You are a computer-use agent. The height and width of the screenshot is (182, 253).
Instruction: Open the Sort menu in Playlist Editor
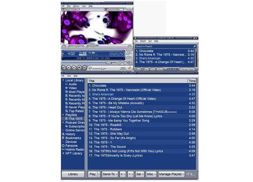(x=150, y=41)
